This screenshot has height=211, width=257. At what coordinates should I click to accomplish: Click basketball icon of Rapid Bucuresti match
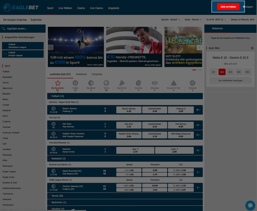point(54,171)
